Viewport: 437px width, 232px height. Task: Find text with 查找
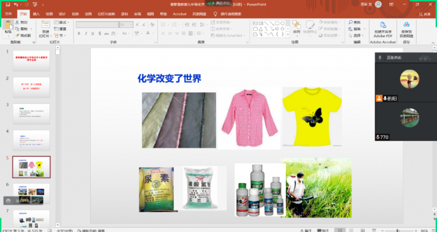point(354,22)
